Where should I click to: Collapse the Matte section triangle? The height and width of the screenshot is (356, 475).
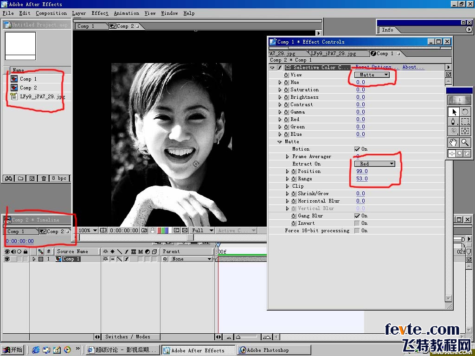point(280,142)
